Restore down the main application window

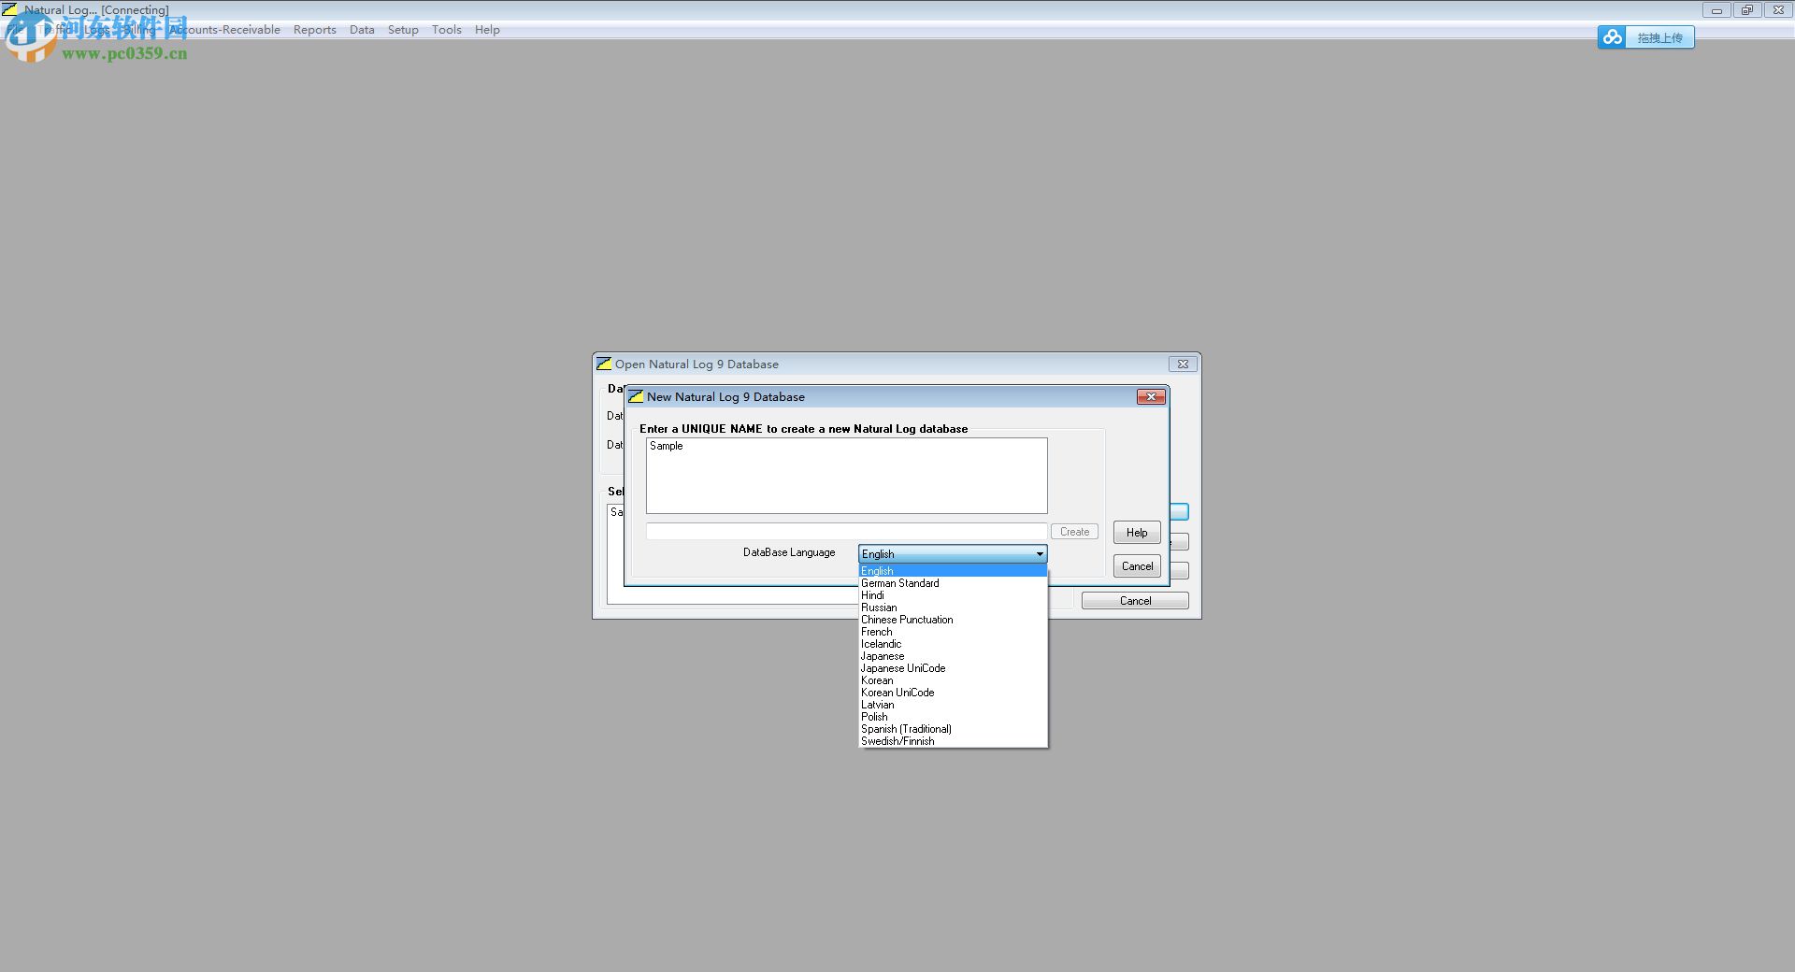click(x=1746, y=10)
